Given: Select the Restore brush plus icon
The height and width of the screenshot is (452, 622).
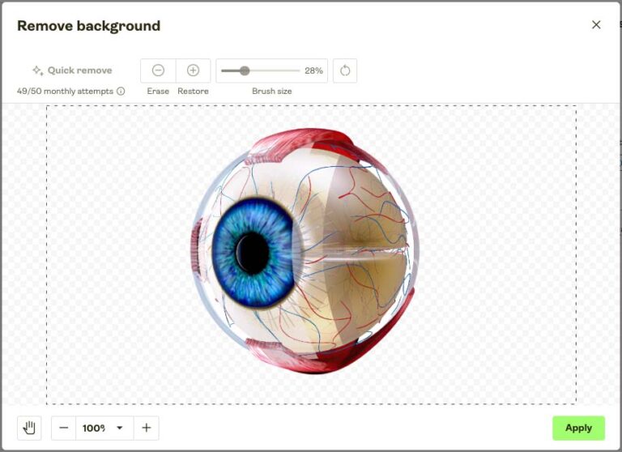Looking at the screenshot, I should pyautogui.click(x=193, y=70).
